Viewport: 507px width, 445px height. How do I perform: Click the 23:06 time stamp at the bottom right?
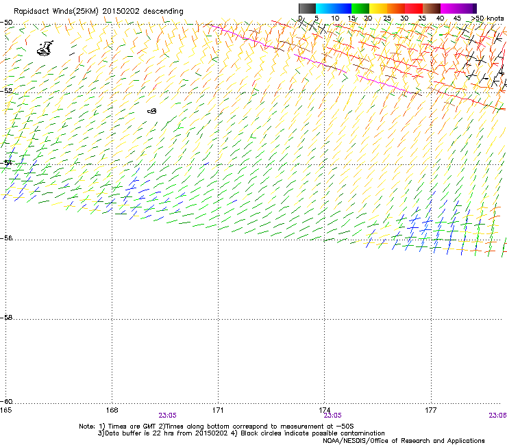coord(497,416)
